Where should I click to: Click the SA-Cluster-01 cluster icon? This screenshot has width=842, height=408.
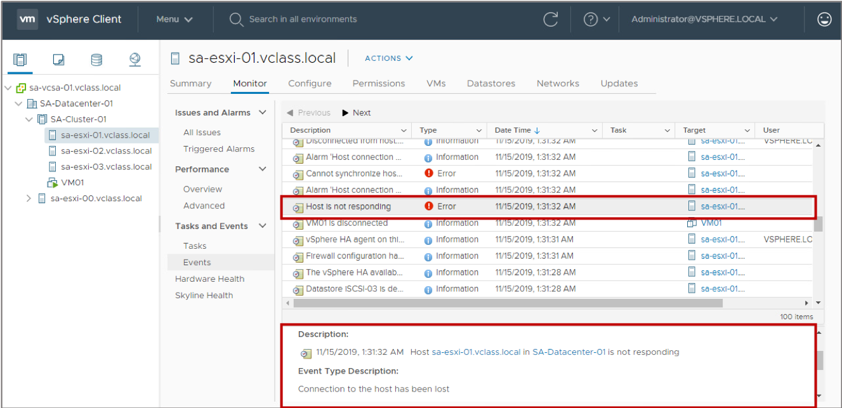coord(43,119)
